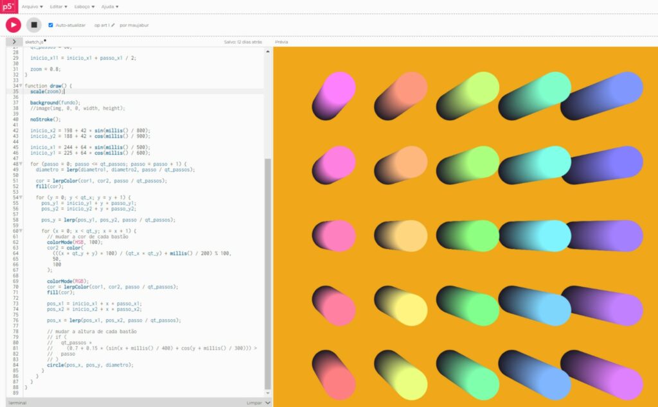Open the sidebar with the chevron arrow icon
The height and width of the screenshot is (407, 658).
(13, 41)
